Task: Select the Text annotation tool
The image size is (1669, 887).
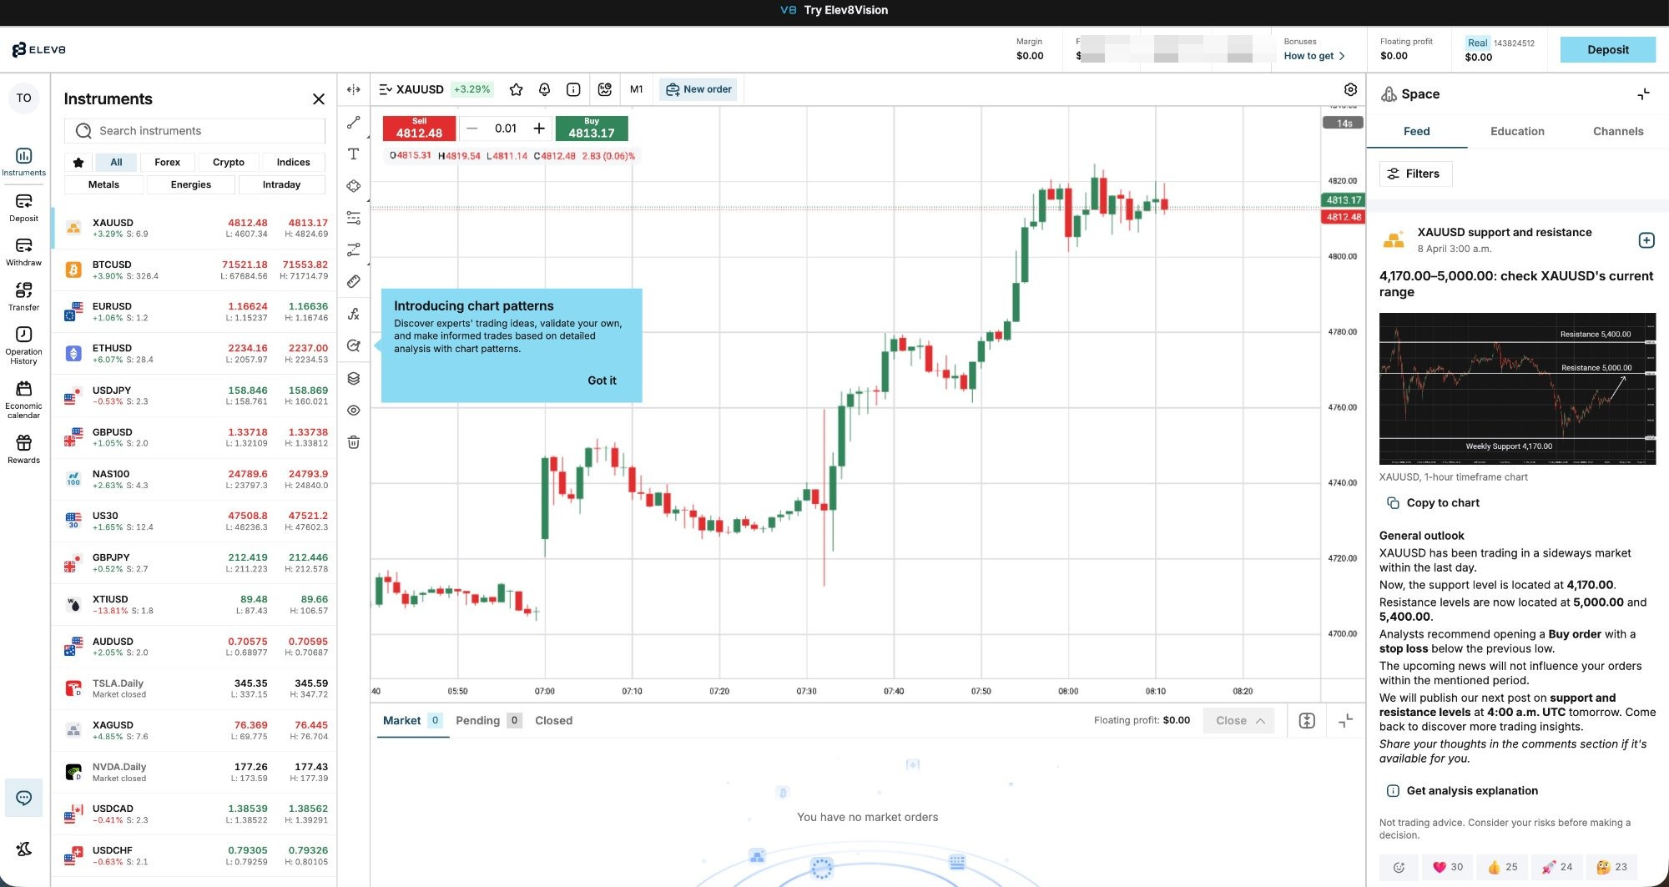Action: pyautogui.click(x=353, y=154)
